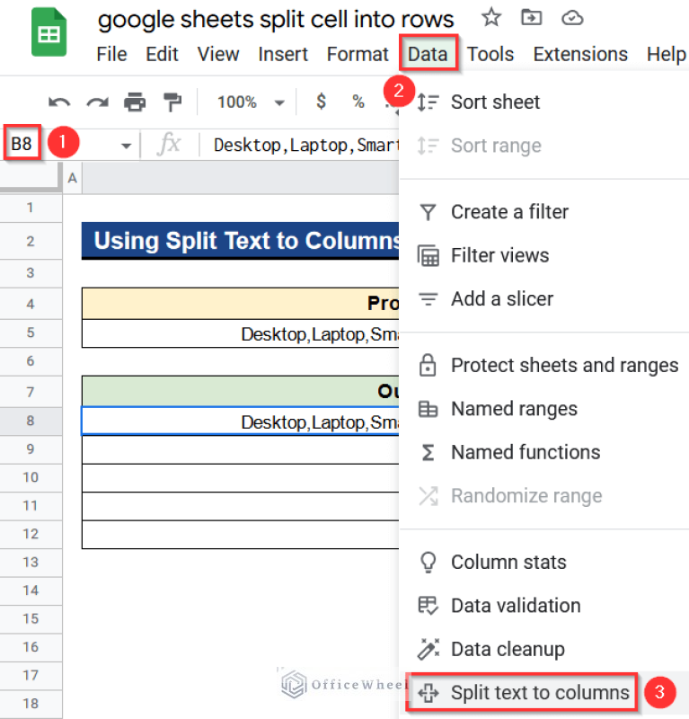Screen dimensions: 689x719
Task: Click the cloud save status icon
Action: (572, 17)
